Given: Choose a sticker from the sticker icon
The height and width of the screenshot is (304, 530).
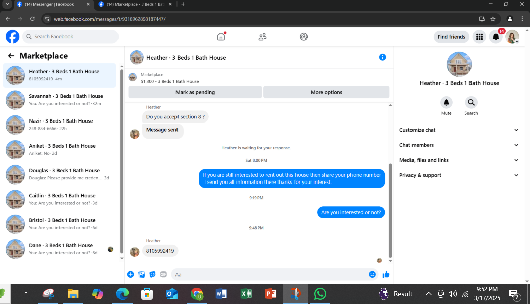Looking at the screenshot, I should coord(152,274).
